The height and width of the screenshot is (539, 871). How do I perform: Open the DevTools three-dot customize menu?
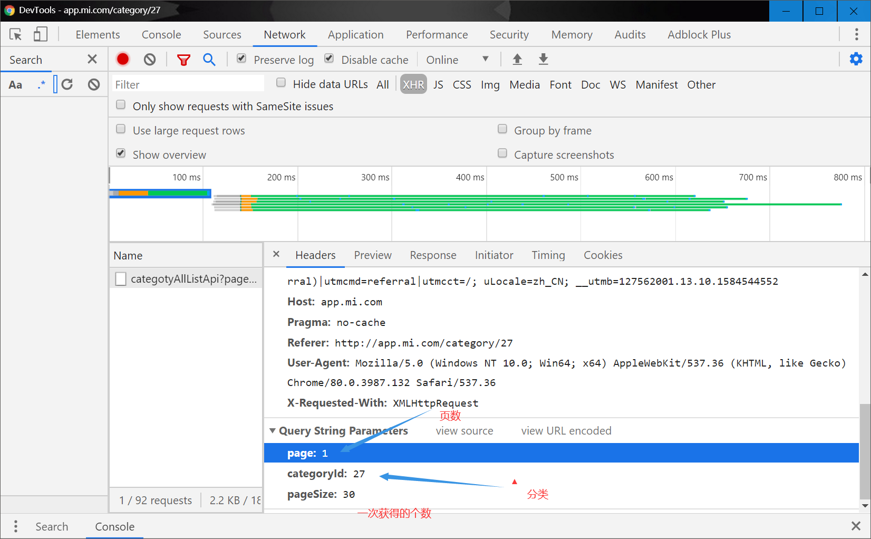[x=856, y=35]
